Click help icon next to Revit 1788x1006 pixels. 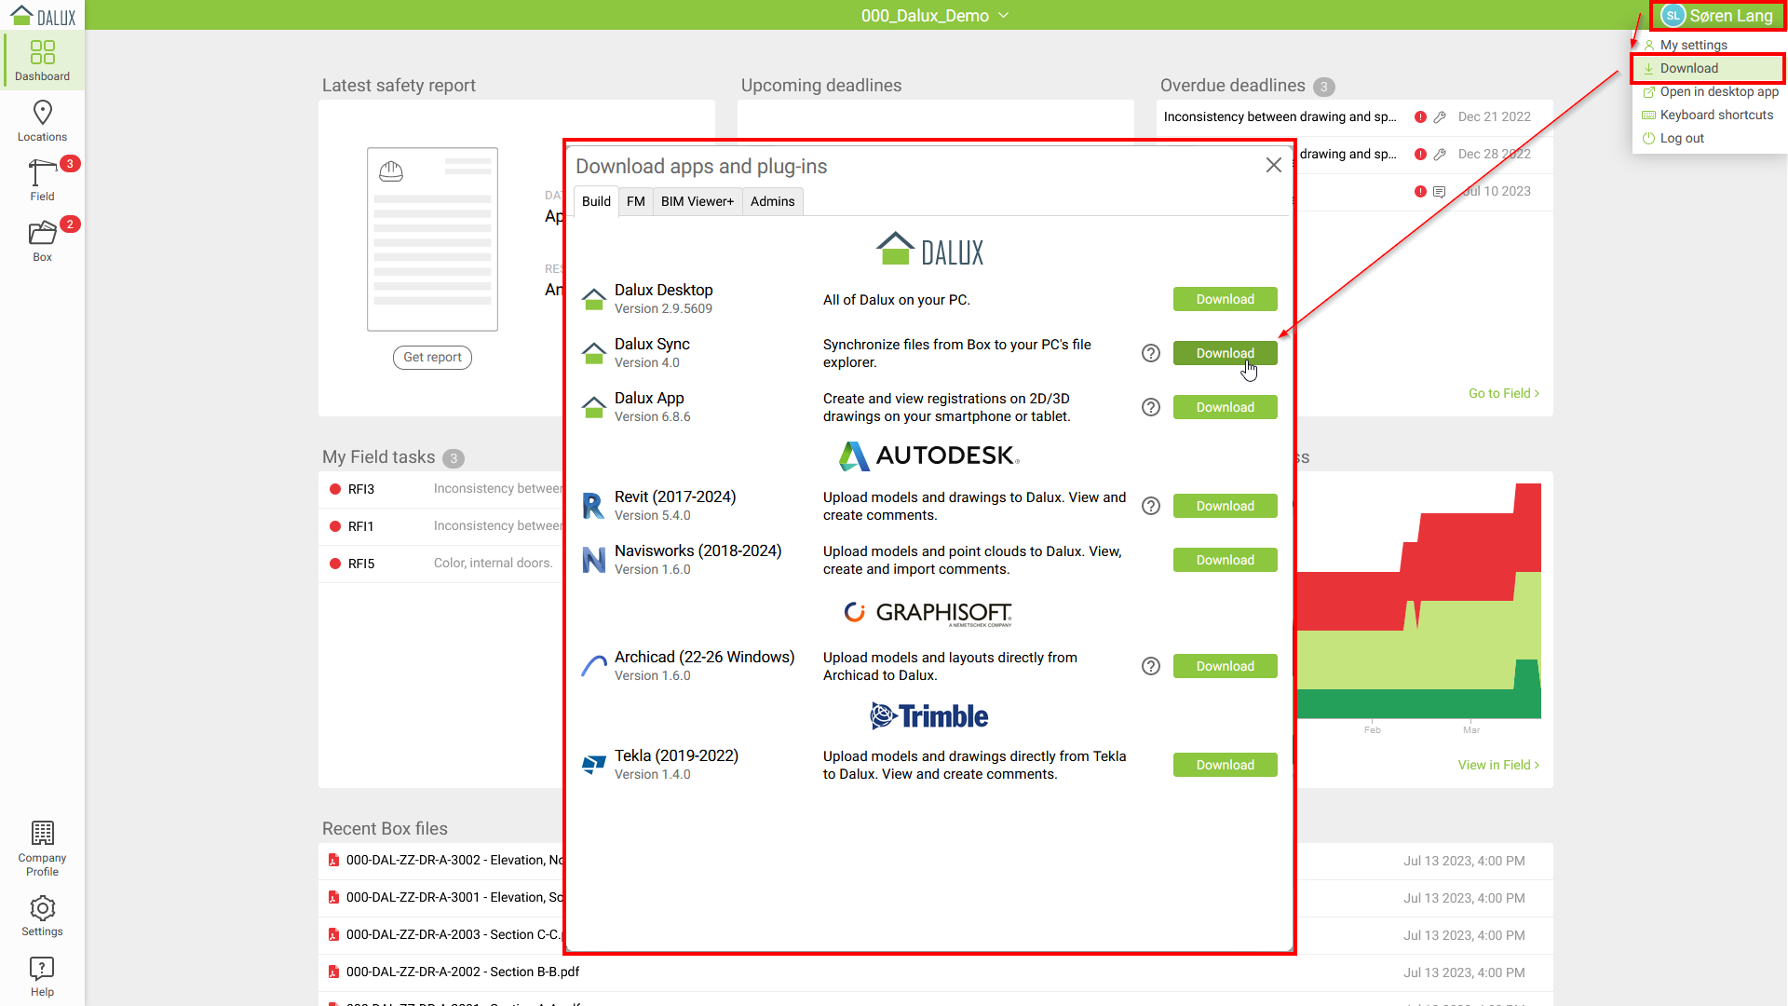pos(1151,506)
